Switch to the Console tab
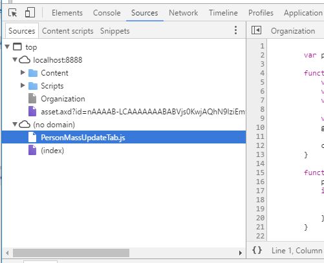 tap(107, 13)
